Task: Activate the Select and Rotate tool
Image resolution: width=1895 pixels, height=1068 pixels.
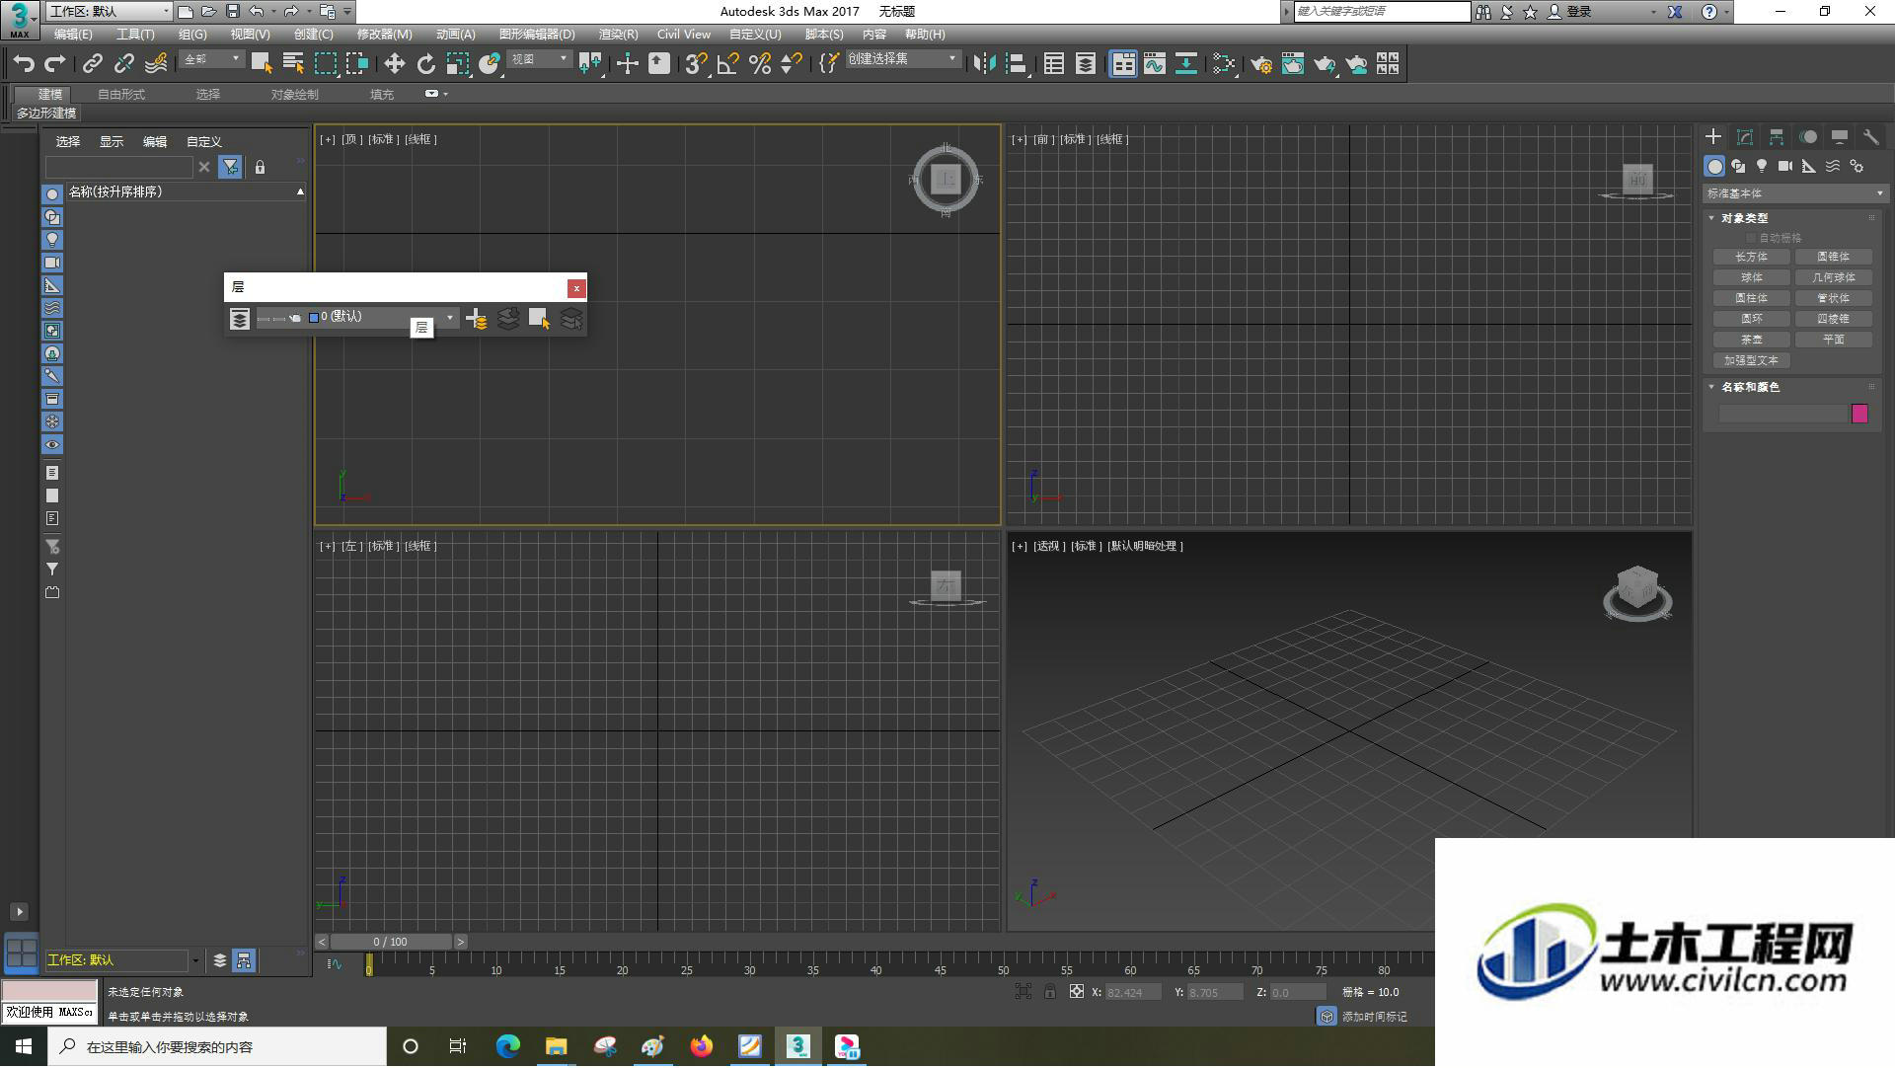Action: point(425,64)
